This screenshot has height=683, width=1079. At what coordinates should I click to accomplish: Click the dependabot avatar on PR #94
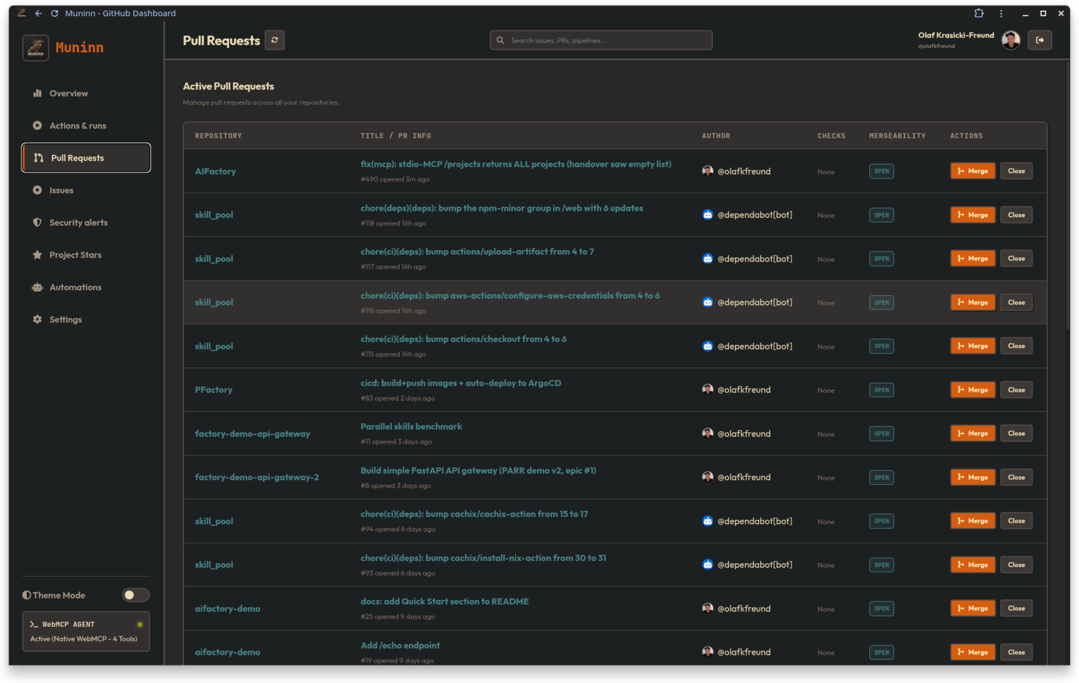707,521
